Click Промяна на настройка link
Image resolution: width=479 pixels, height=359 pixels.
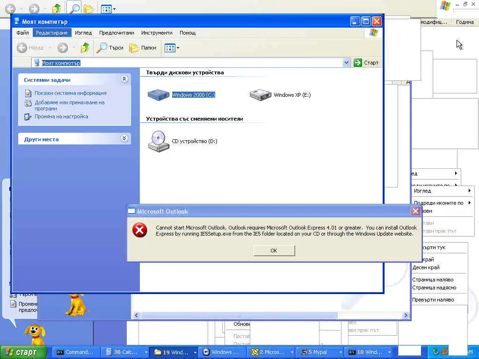[61, 116]
